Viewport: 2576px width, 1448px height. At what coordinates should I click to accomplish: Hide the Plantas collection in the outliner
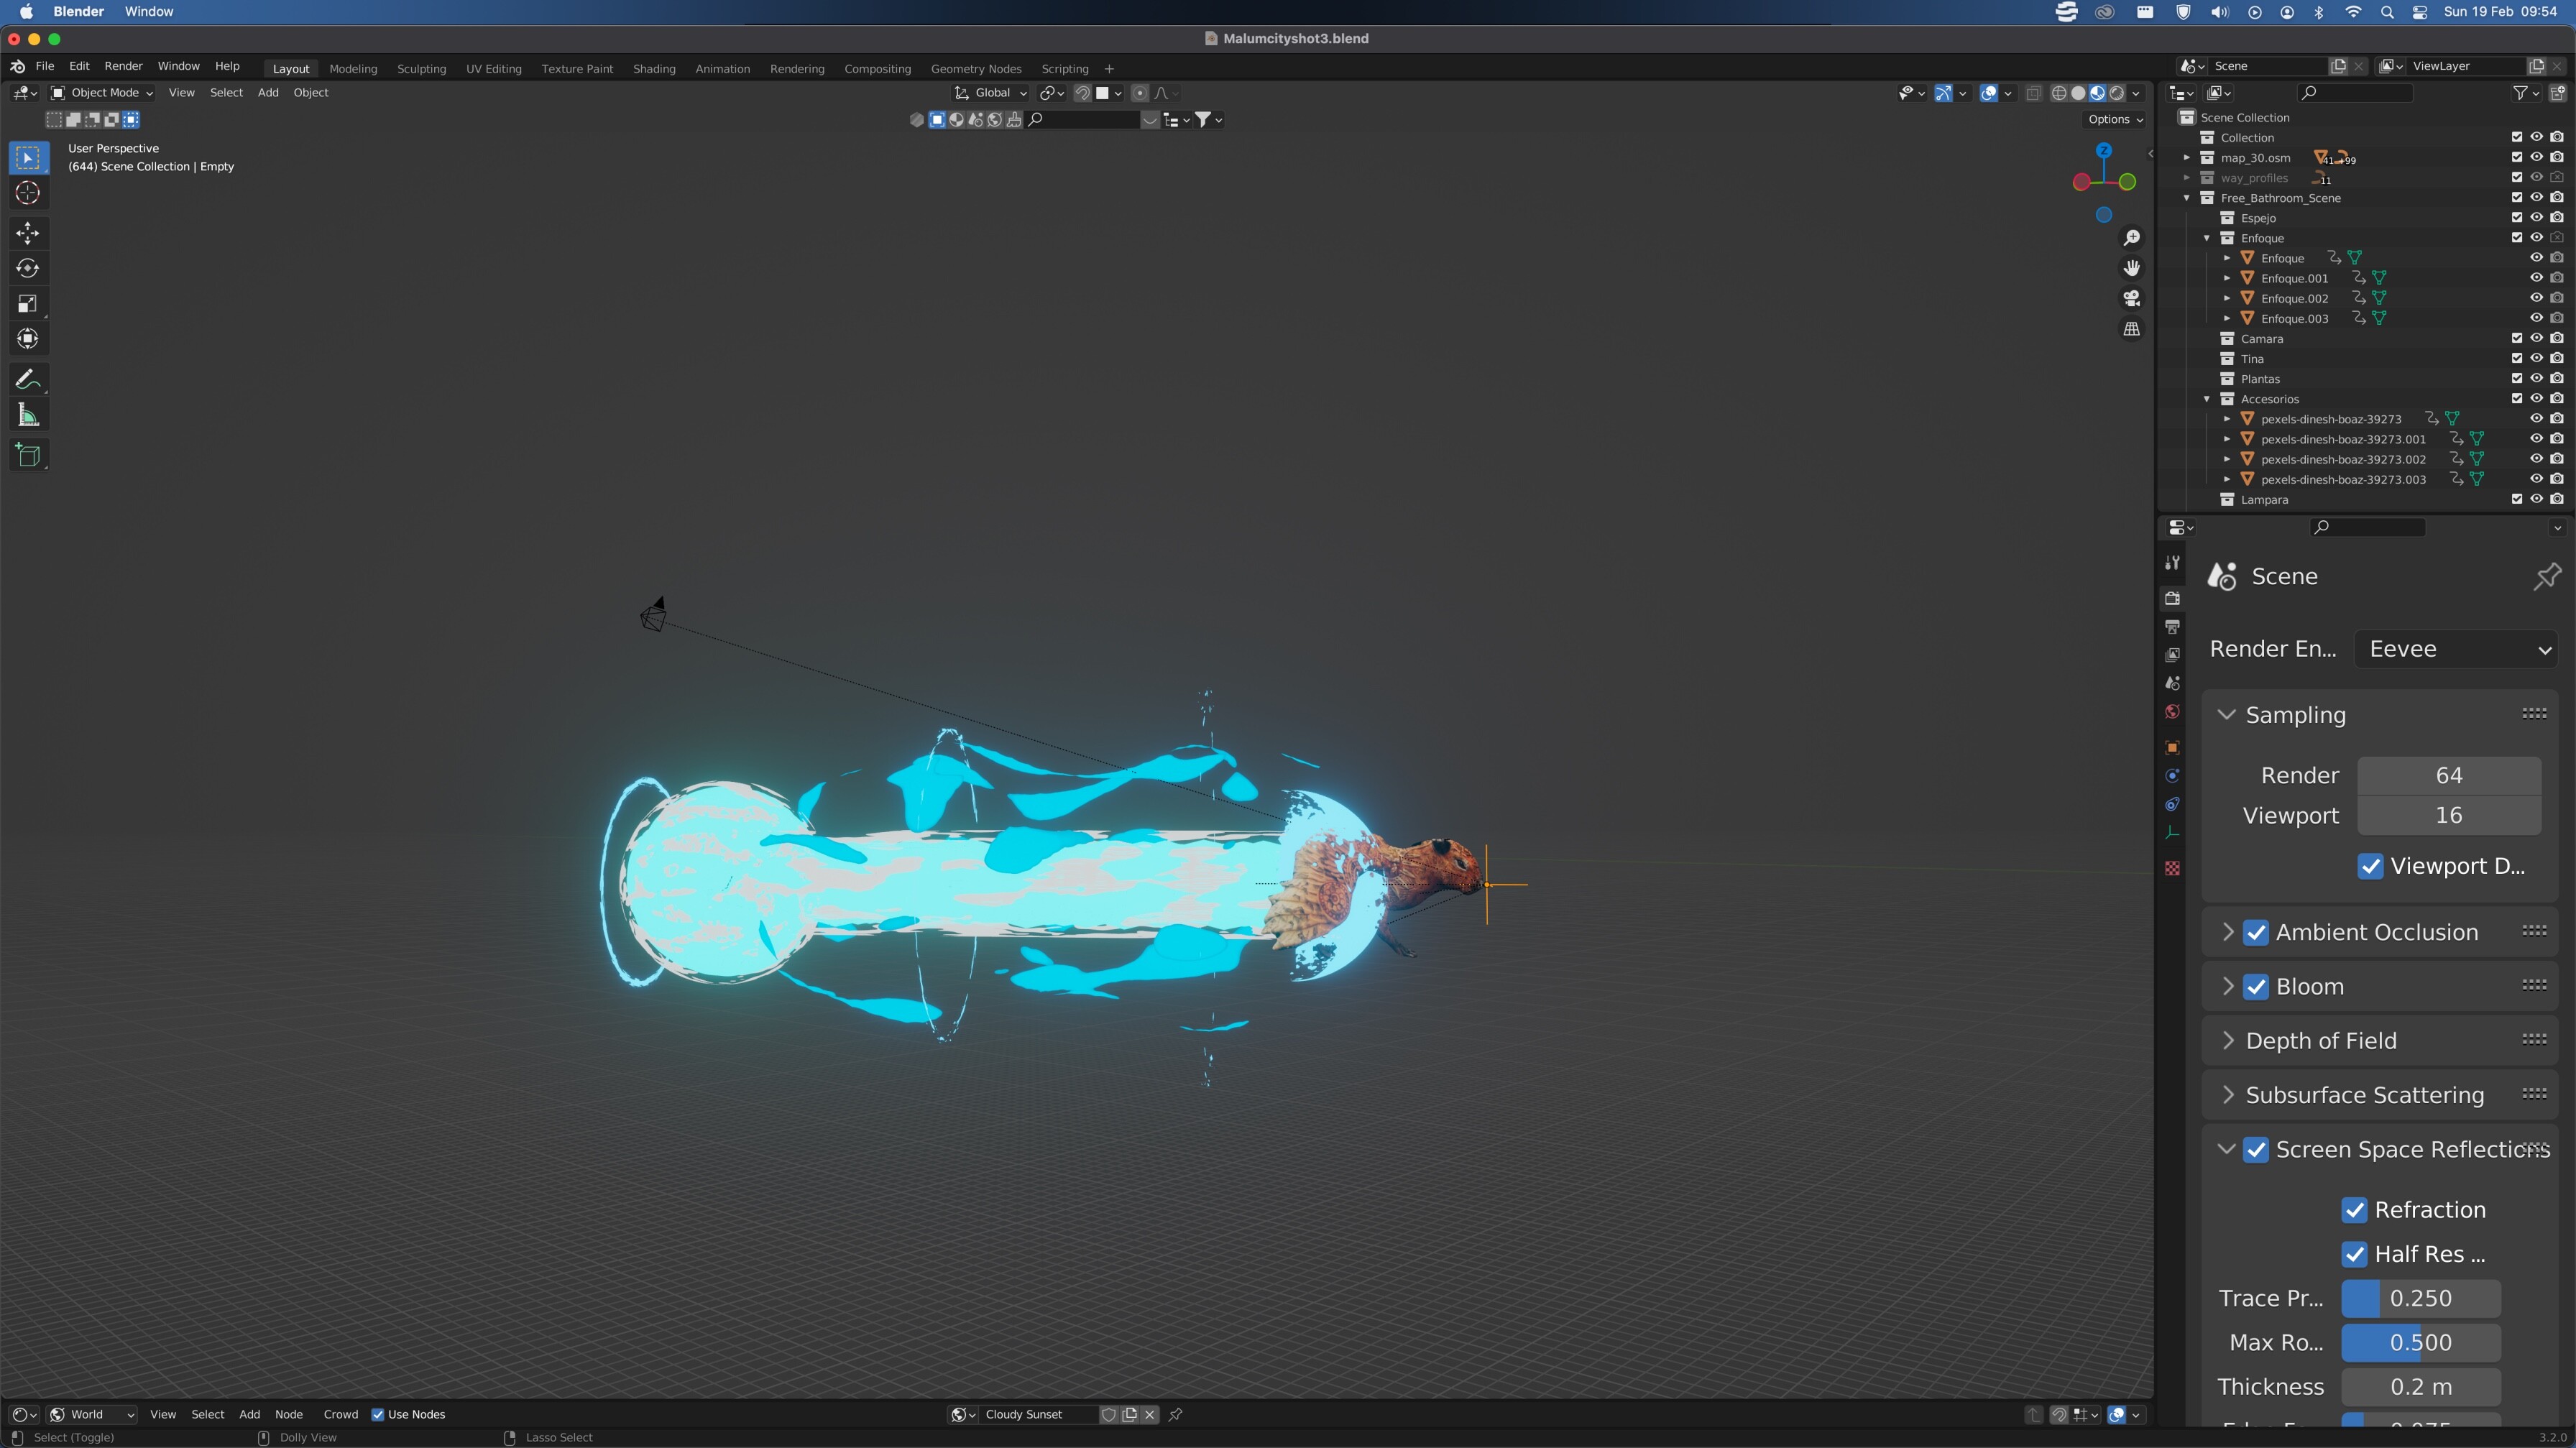coord(2537,378)
